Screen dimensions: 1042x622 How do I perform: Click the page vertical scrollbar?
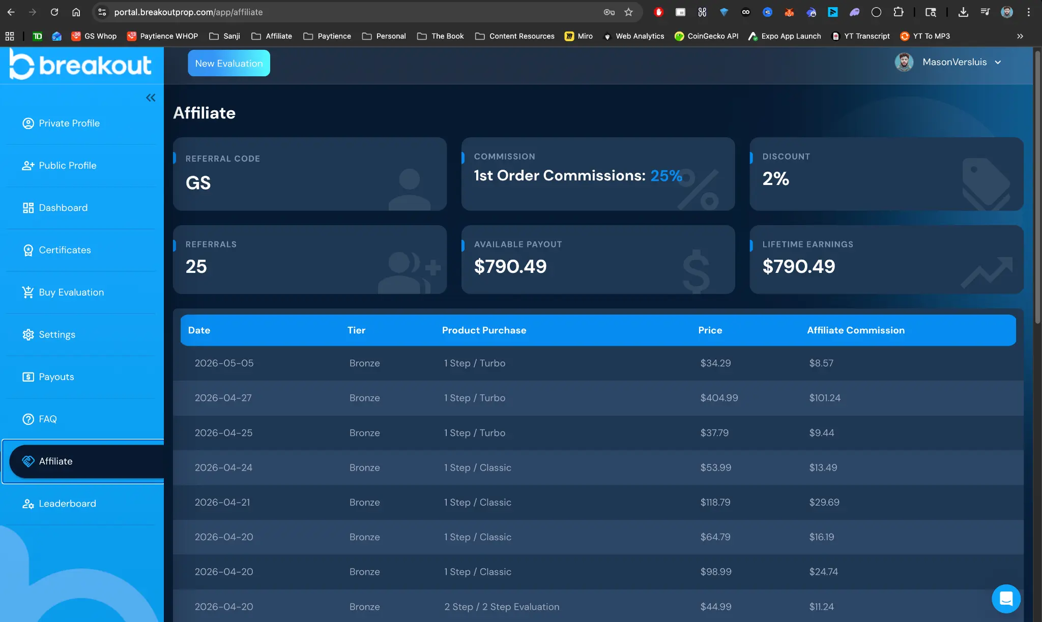(x=1038, y=188)
